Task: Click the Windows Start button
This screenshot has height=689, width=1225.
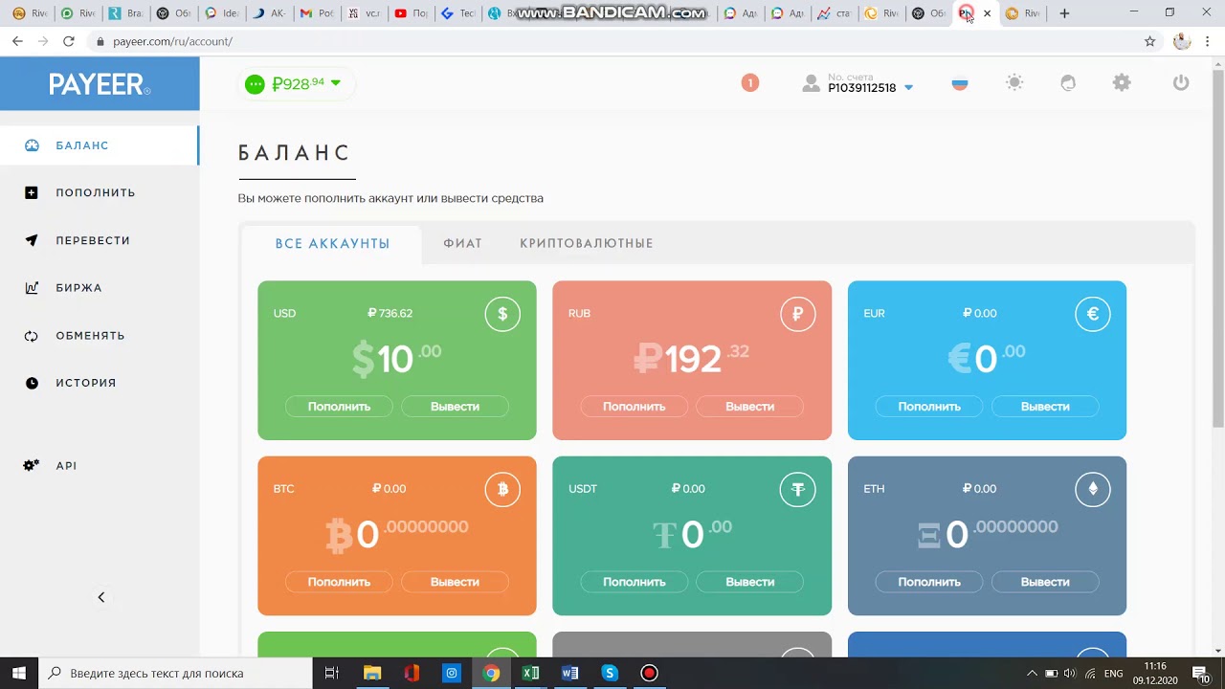Action: pos(18,673)
